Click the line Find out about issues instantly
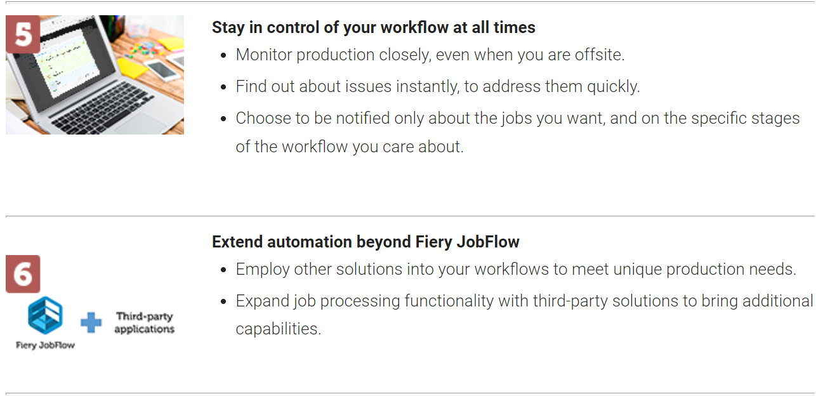This screenshot has width=816, height=408. [x=438, y=87]
